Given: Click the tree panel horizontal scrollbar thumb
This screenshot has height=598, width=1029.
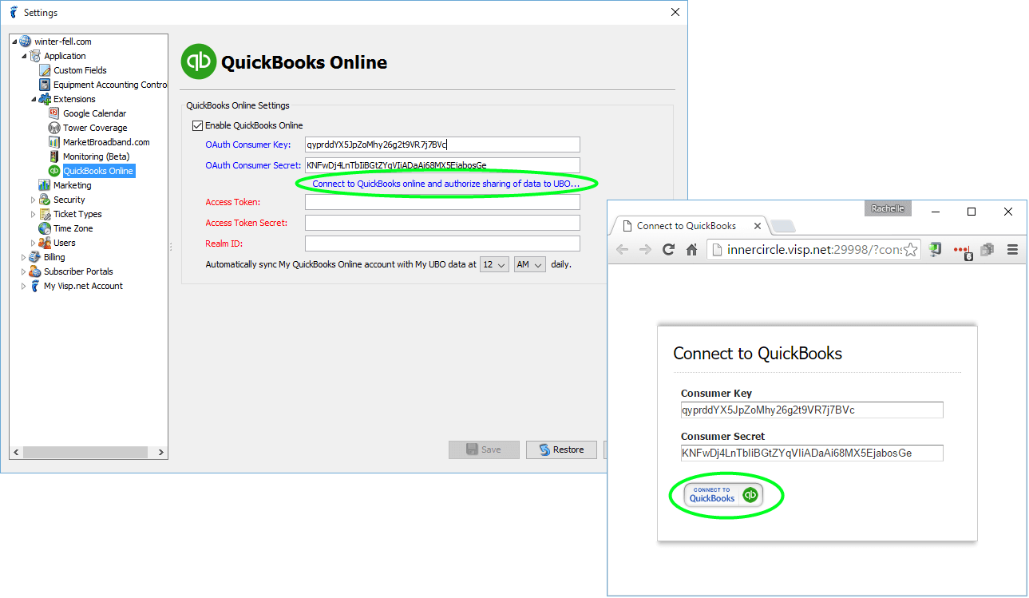Looking at the screenshot, I should pyautogui.click(x=85, y=453).
